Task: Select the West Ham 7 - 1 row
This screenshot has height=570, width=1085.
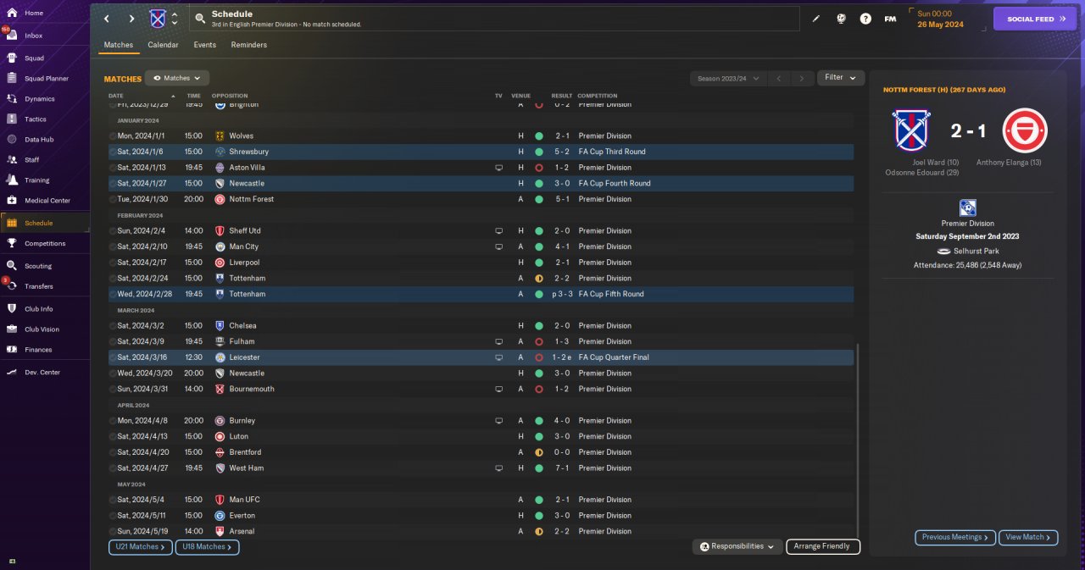Action: (481, 468)
